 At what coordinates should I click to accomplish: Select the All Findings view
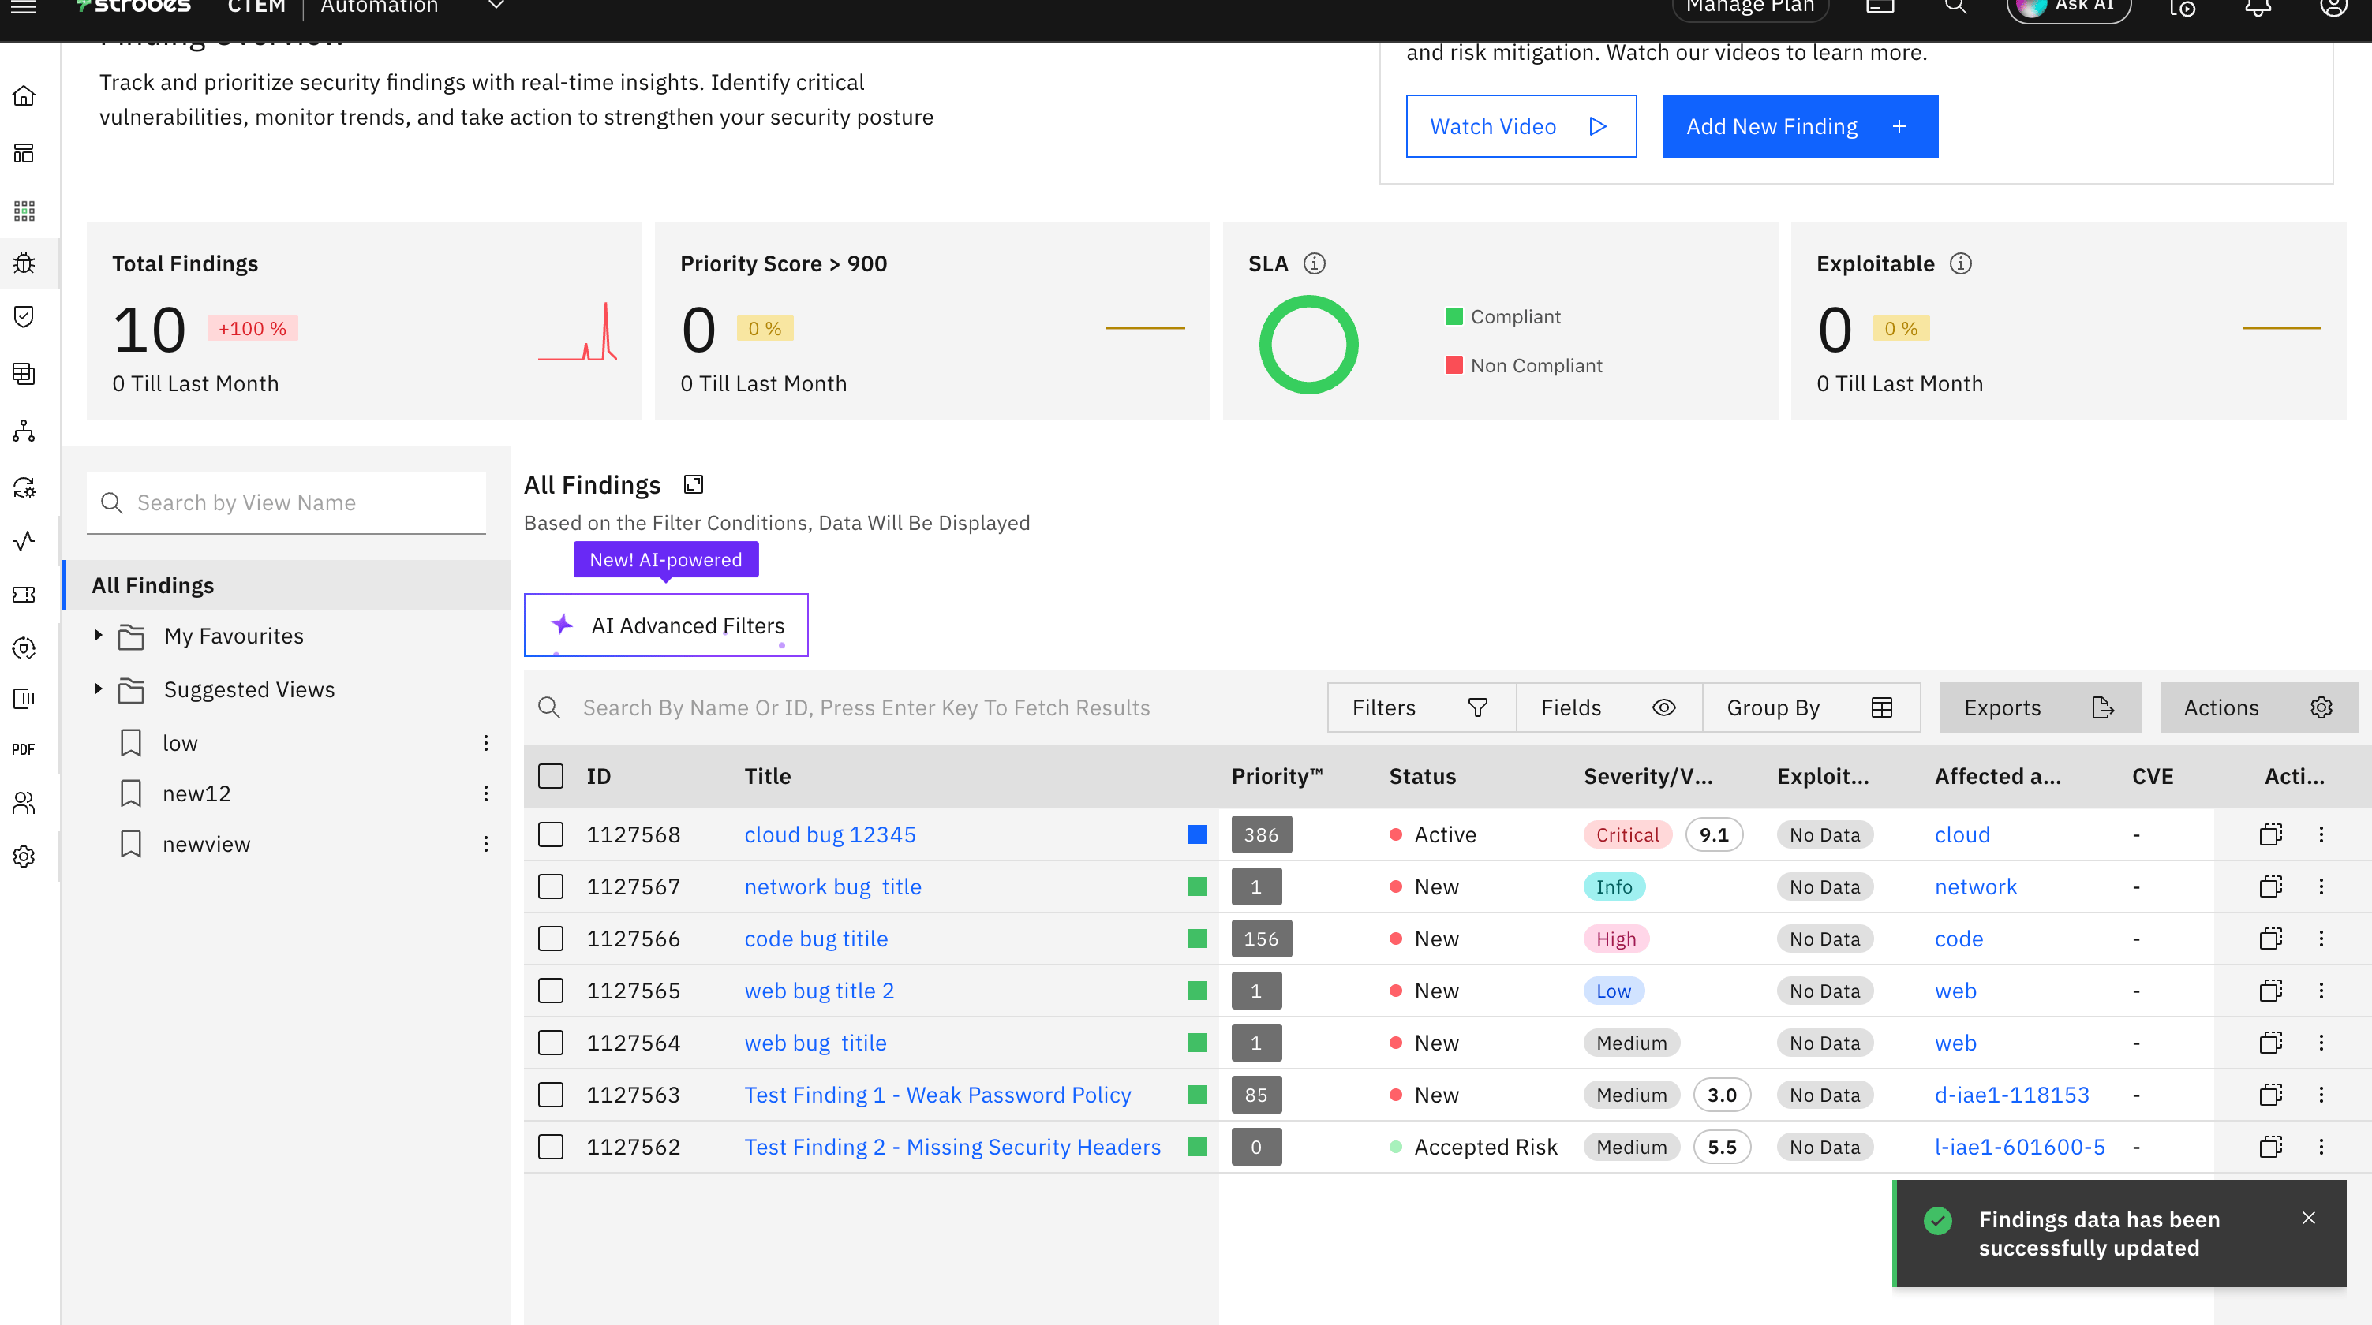point(286,585)
